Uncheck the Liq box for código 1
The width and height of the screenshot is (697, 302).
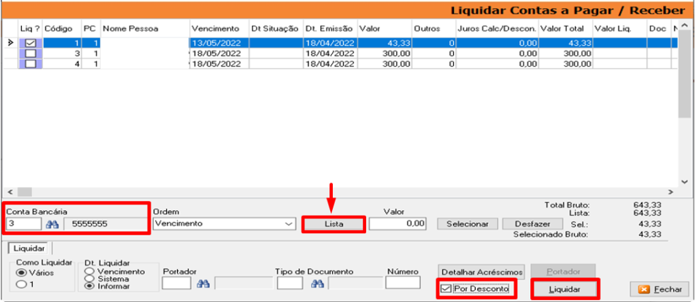coord(31,43)
